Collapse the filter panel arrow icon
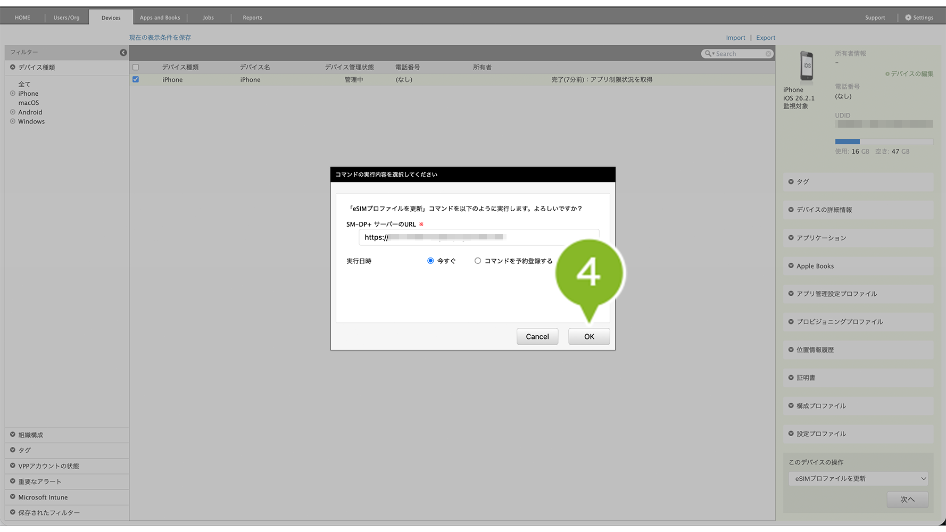 [x=123, y=52]
